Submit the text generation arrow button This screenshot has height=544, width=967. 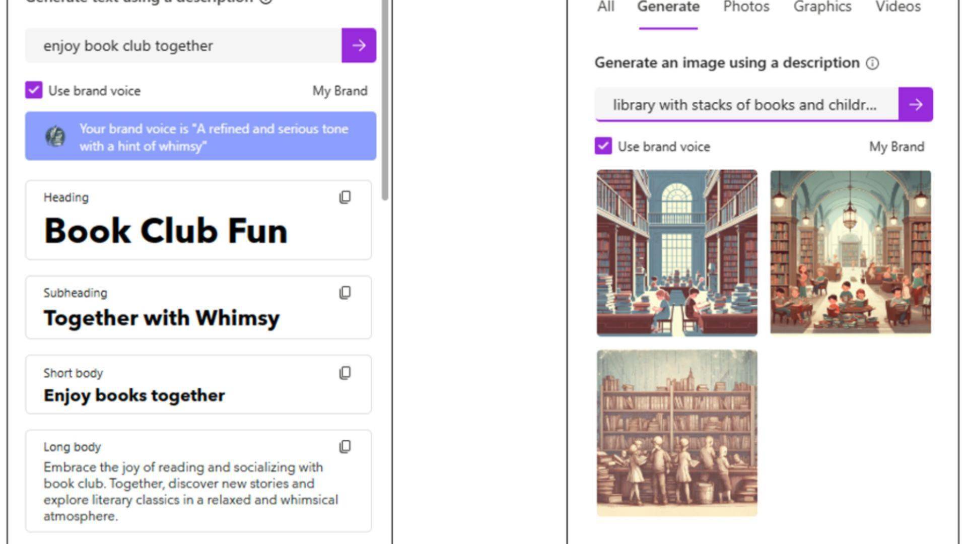359,45
